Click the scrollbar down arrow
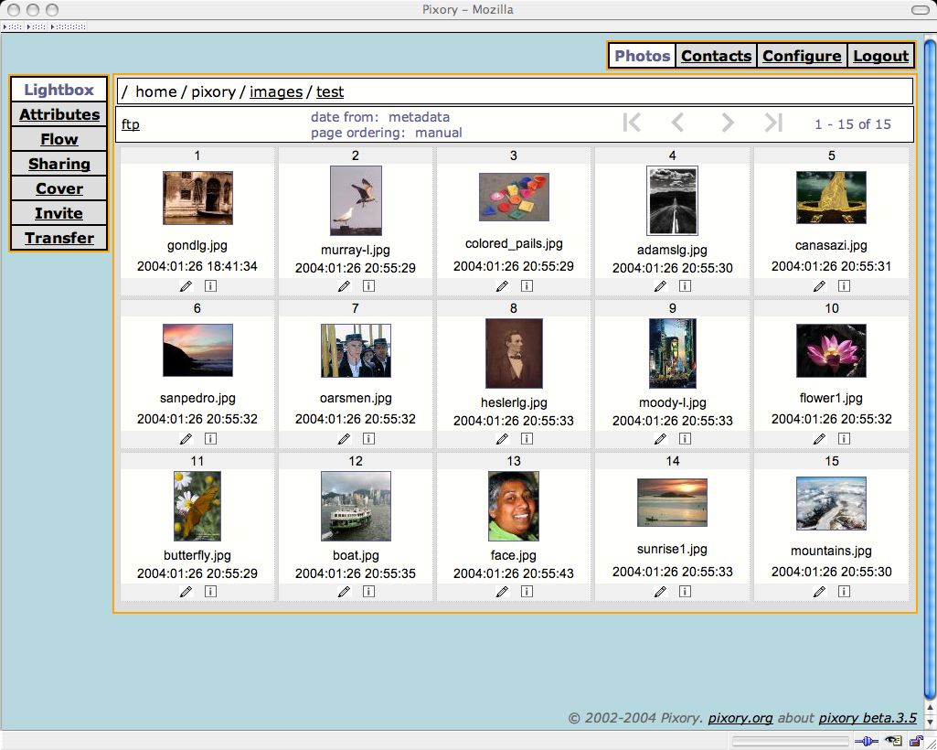Screen dimensions: 937x750 [930, 722]
